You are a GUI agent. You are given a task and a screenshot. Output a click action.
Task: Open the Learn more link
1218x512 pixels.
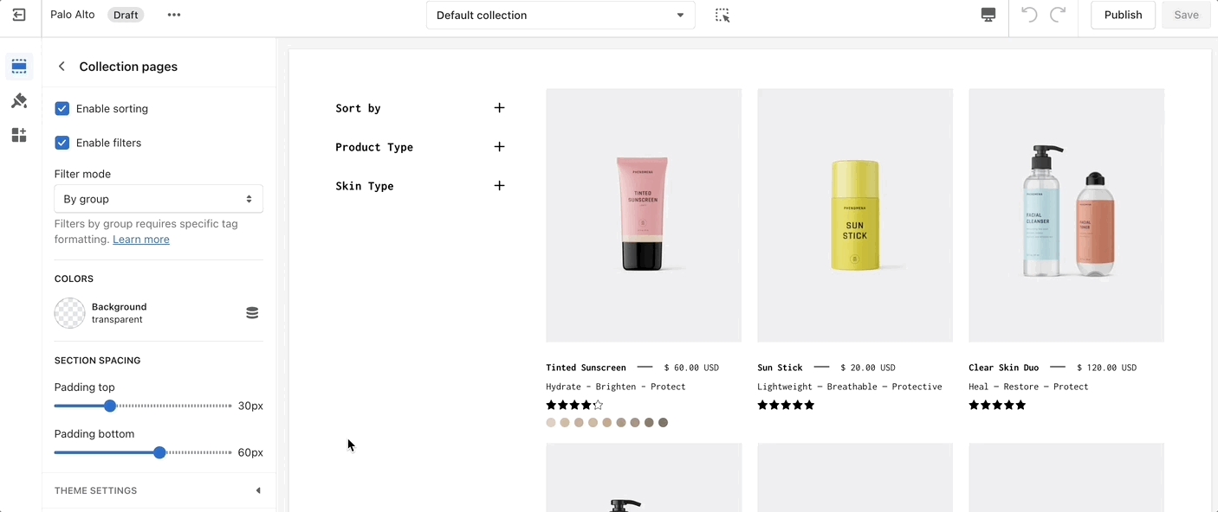(x=141, y=240)
